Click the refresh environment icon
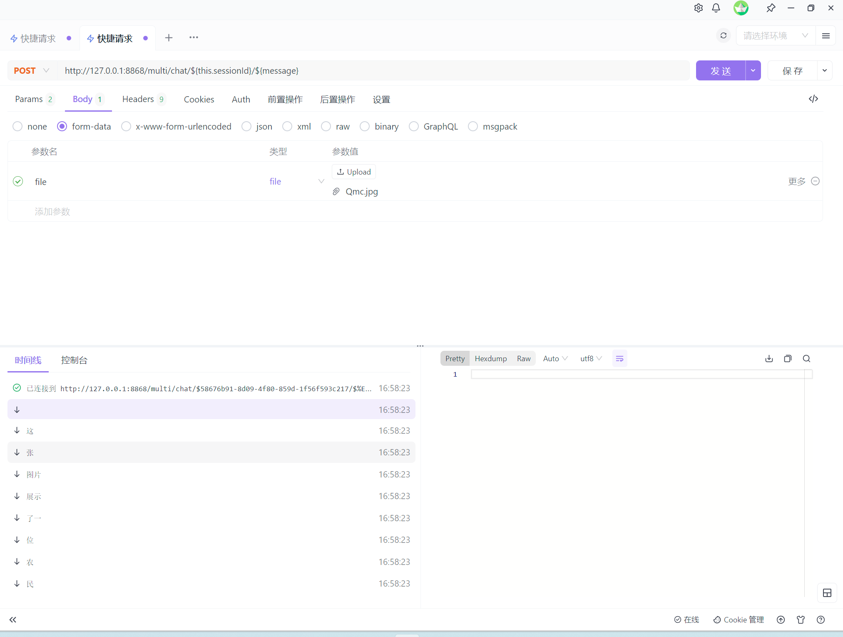 (x=724, y=36)
